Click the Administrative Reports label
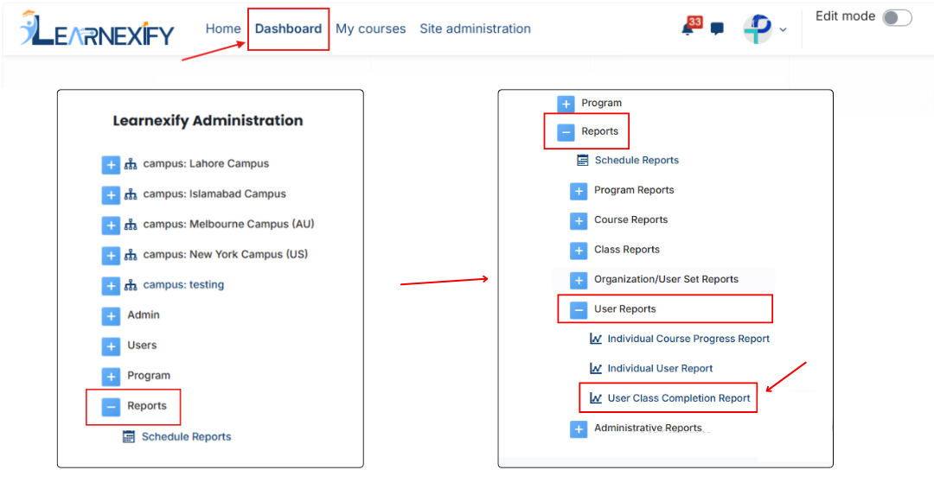This screenshot has width=934, height=489. [x=648, y=428]
